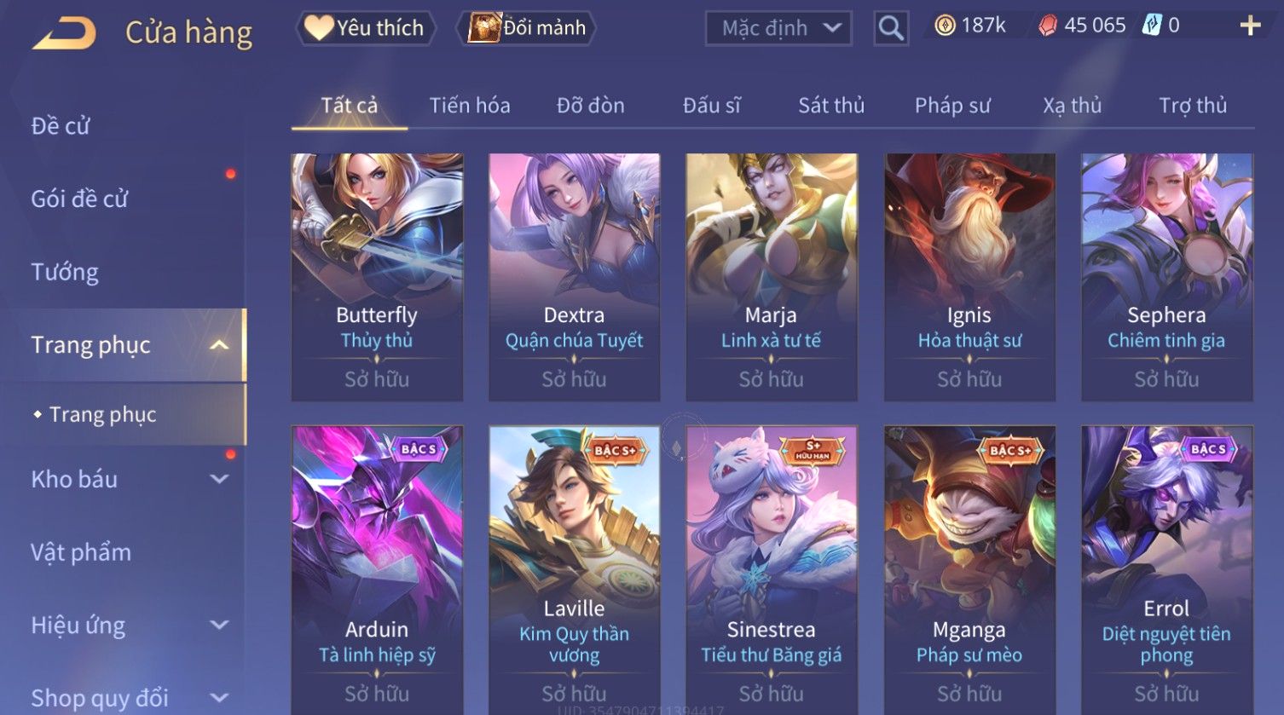The width and height of the screenshot is (1284, 715).
Task: Click the back arrow icon
Action: pos(64,32)
